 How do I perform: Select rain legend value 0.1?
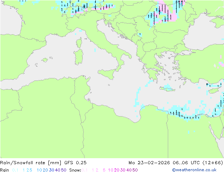point(15,170)
